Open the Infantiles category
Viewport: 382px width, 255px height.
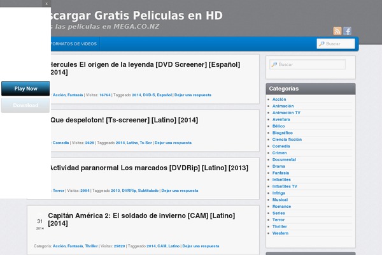281,180
